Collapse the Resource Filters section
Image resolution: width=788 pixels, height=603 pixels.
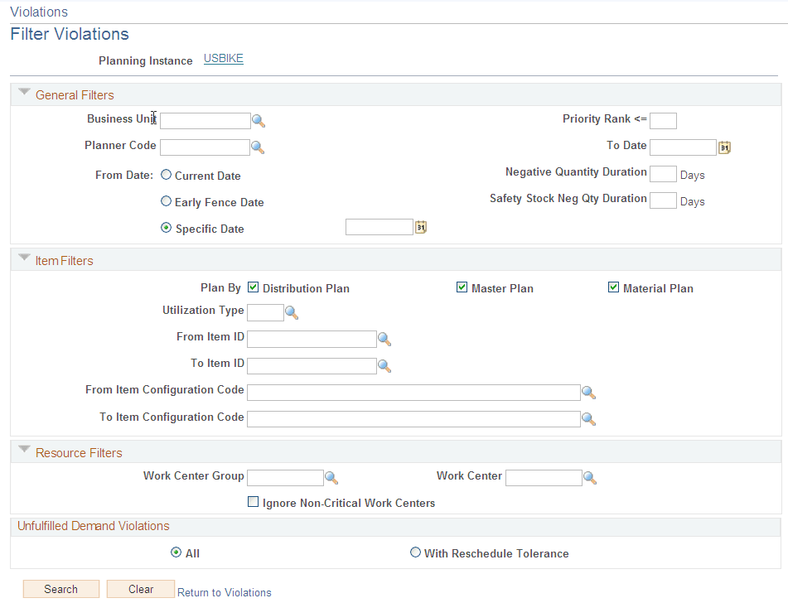coord(24,450)
